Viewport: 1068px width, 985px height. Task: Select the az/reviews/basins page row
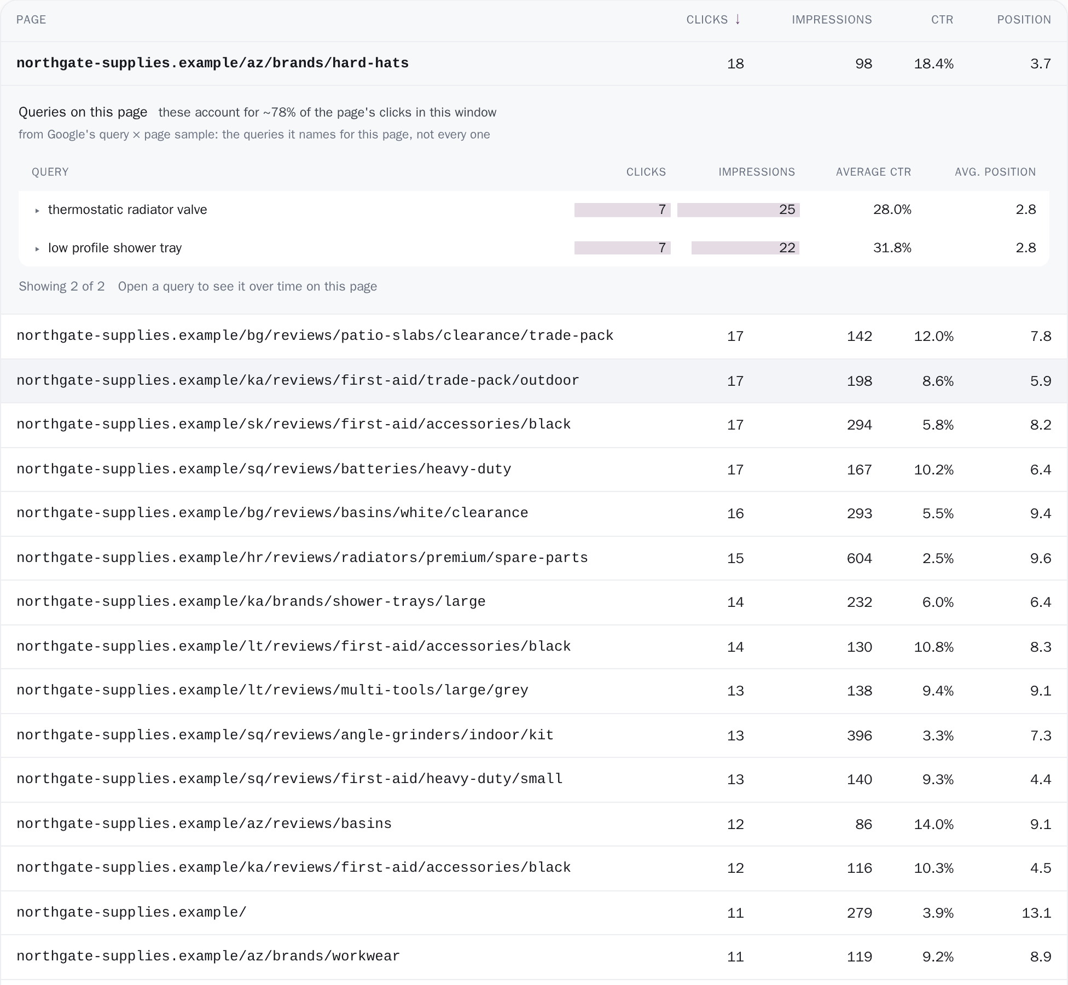pyautogui.click(x=534, y=824)
